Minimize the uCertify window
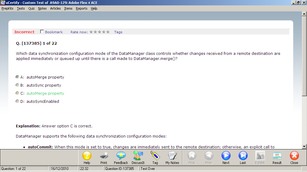Image resolution: width=307 pixels, height=172 pixels. (x=294, y=2)
